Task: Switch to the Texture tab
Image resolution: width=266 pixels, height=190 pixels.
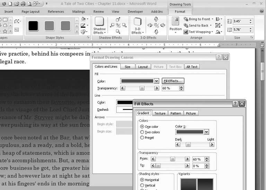Action: tap(160, 113)
